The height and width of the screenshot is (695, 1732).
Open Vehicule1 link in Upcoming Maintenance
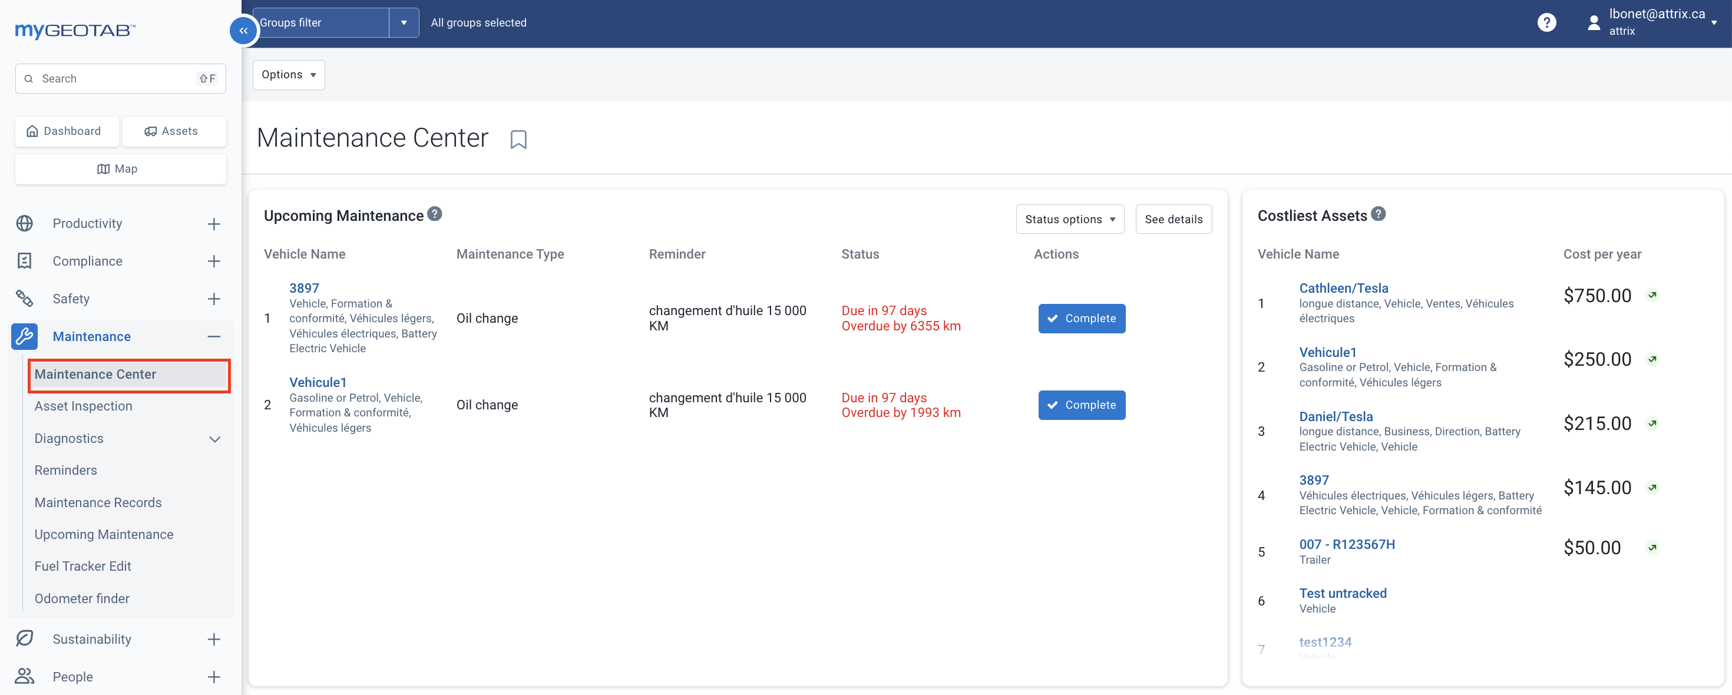pyautogui.click(x=318, y=382)
